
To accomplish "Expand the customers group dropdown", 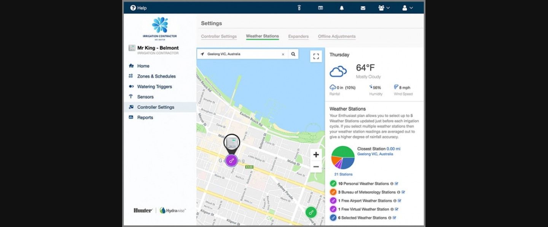I will (x=384, y=8).
